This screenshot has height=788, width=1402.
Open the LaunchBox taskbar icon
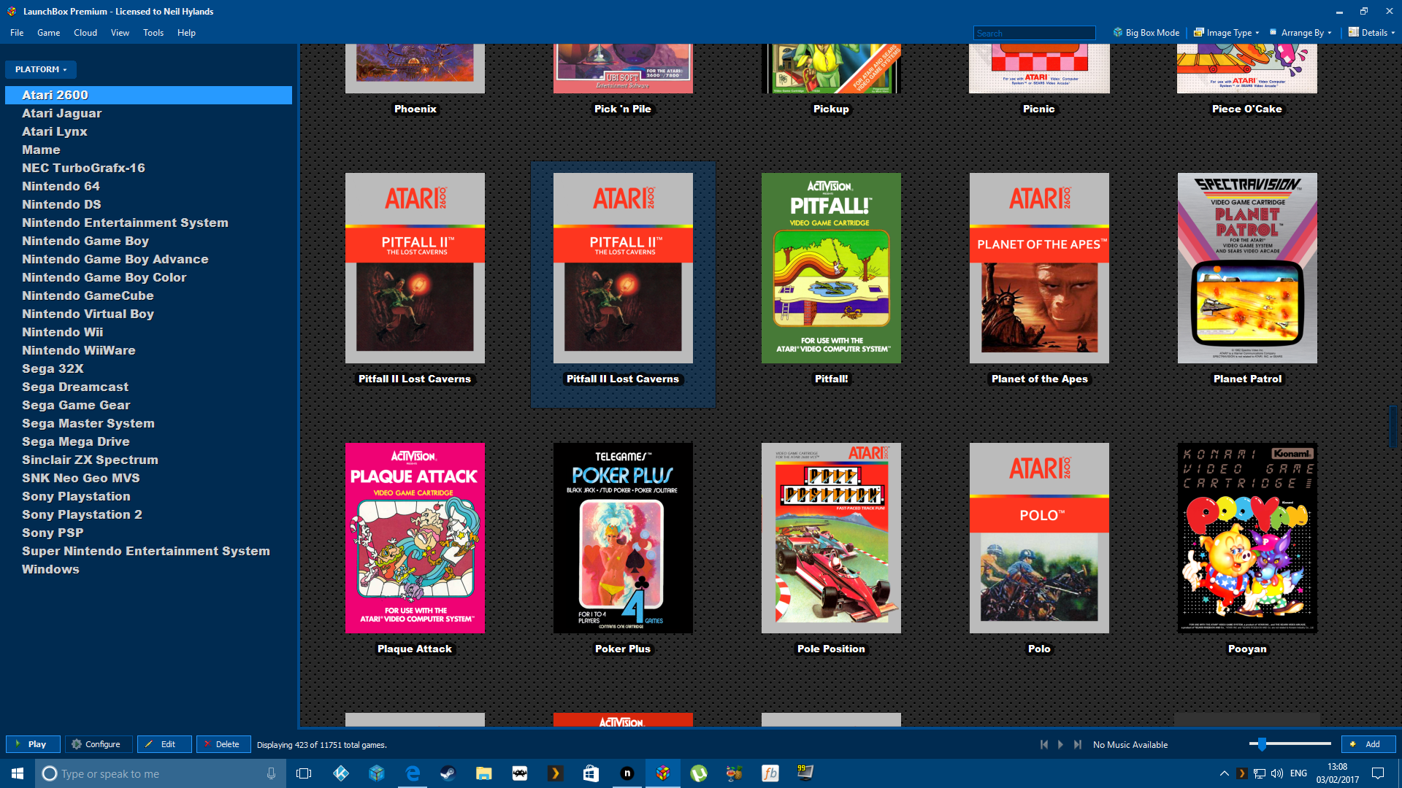coord(663,773)
